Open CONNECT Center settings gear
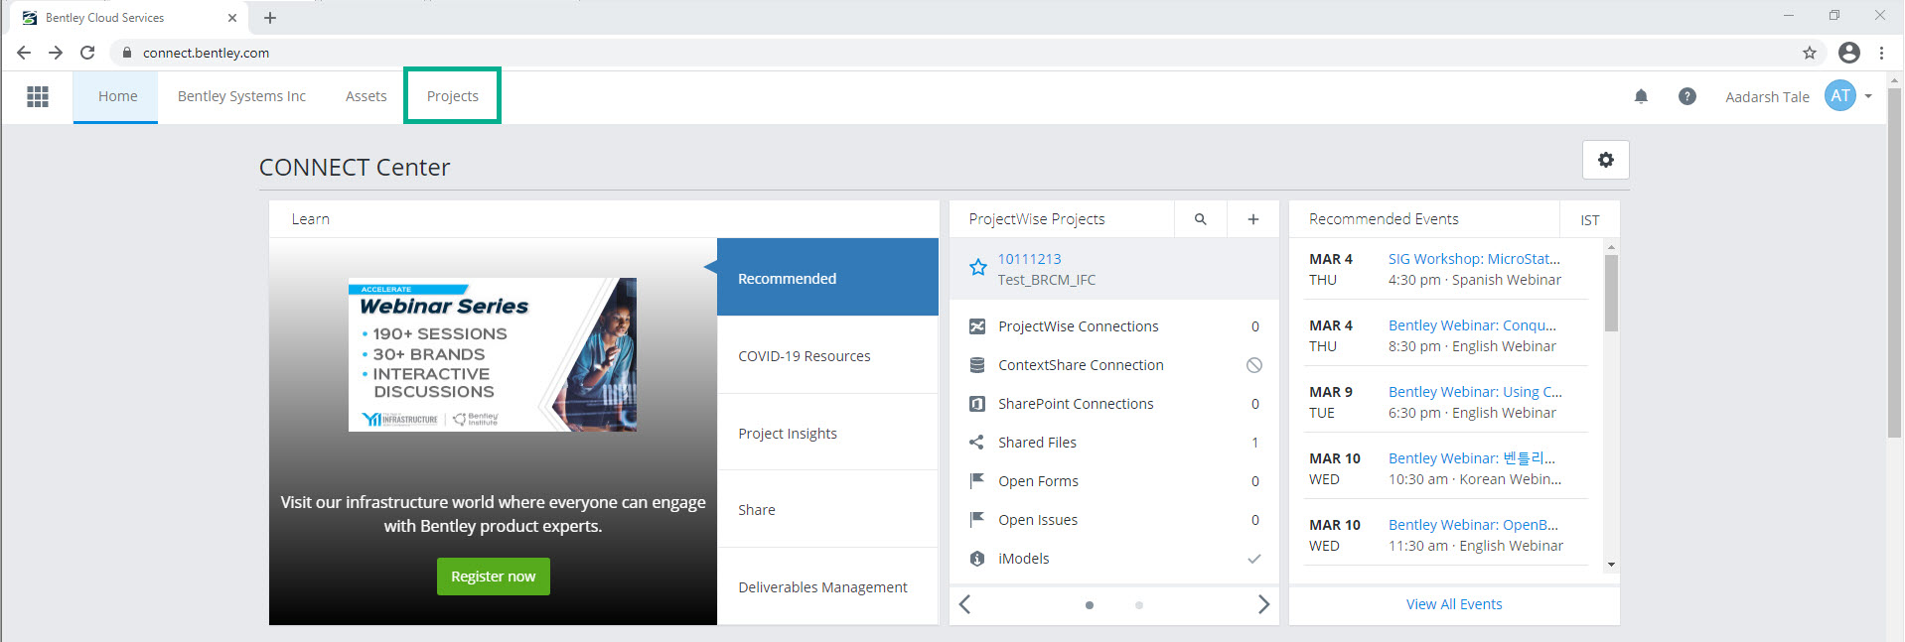The height and width of the screenshot is (642, 1905). tap(1605, 160)
